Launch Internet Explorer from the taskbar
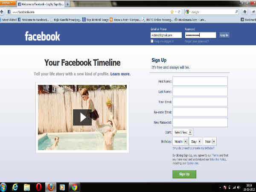Viewport: 256px width, 192px height. 15,187
